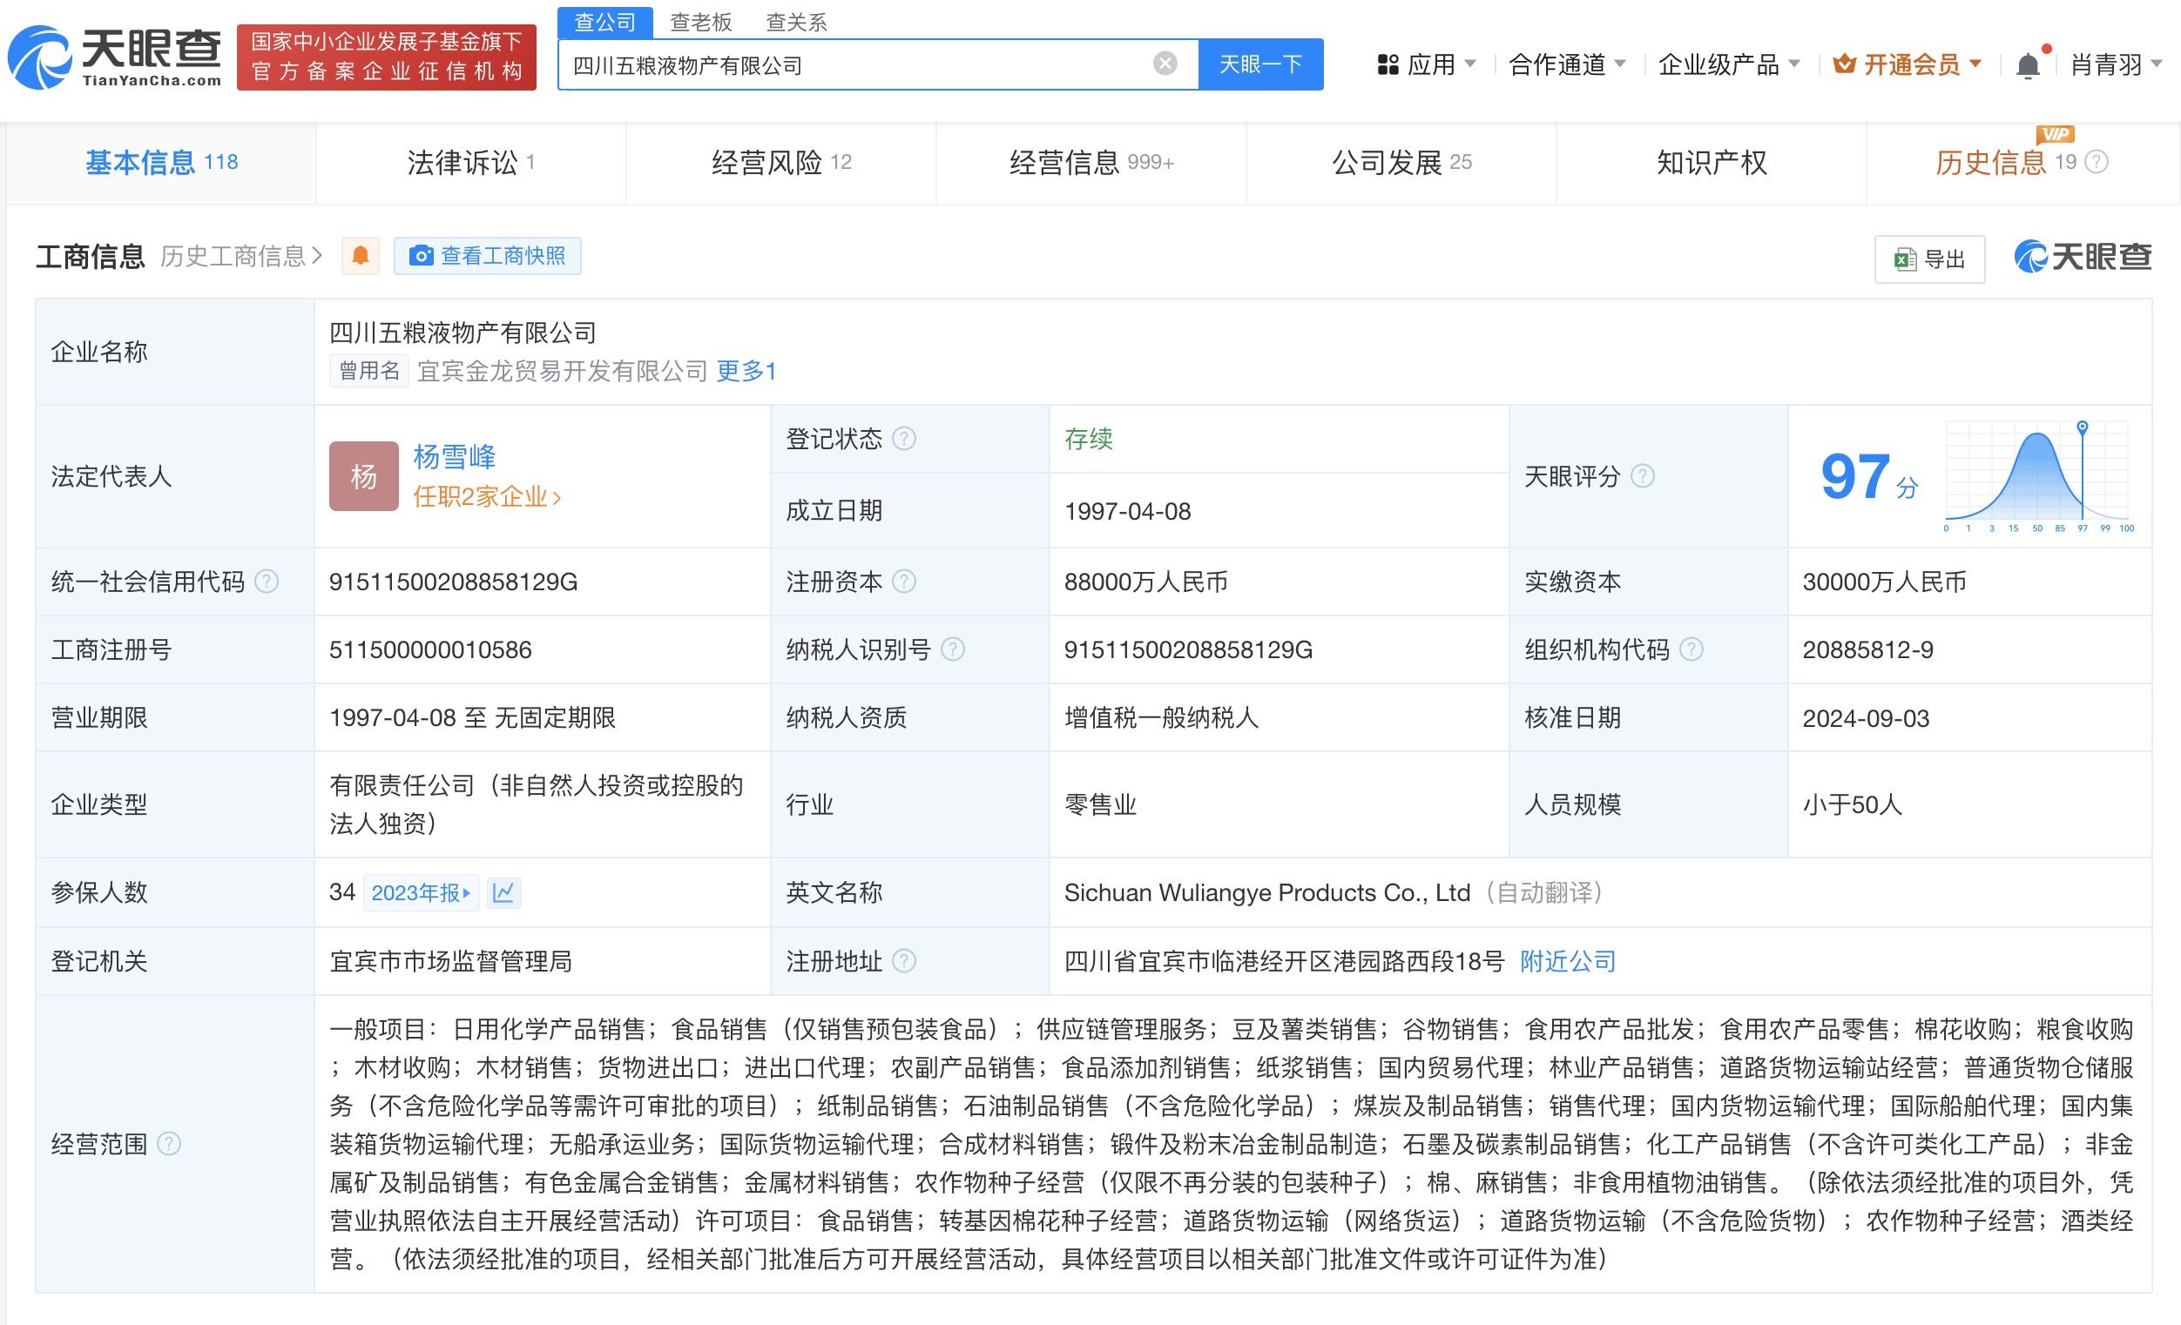
Task: Switch to the 查老板 tab
Action: [701, 21]
